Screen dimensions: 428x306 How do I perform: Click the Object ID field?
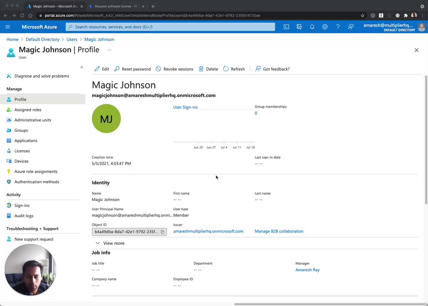(x=129, y=232)
